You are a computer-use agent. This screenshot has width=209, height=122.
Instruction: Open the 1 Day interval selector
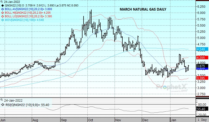pyautogui.click(x=203, y=120)
